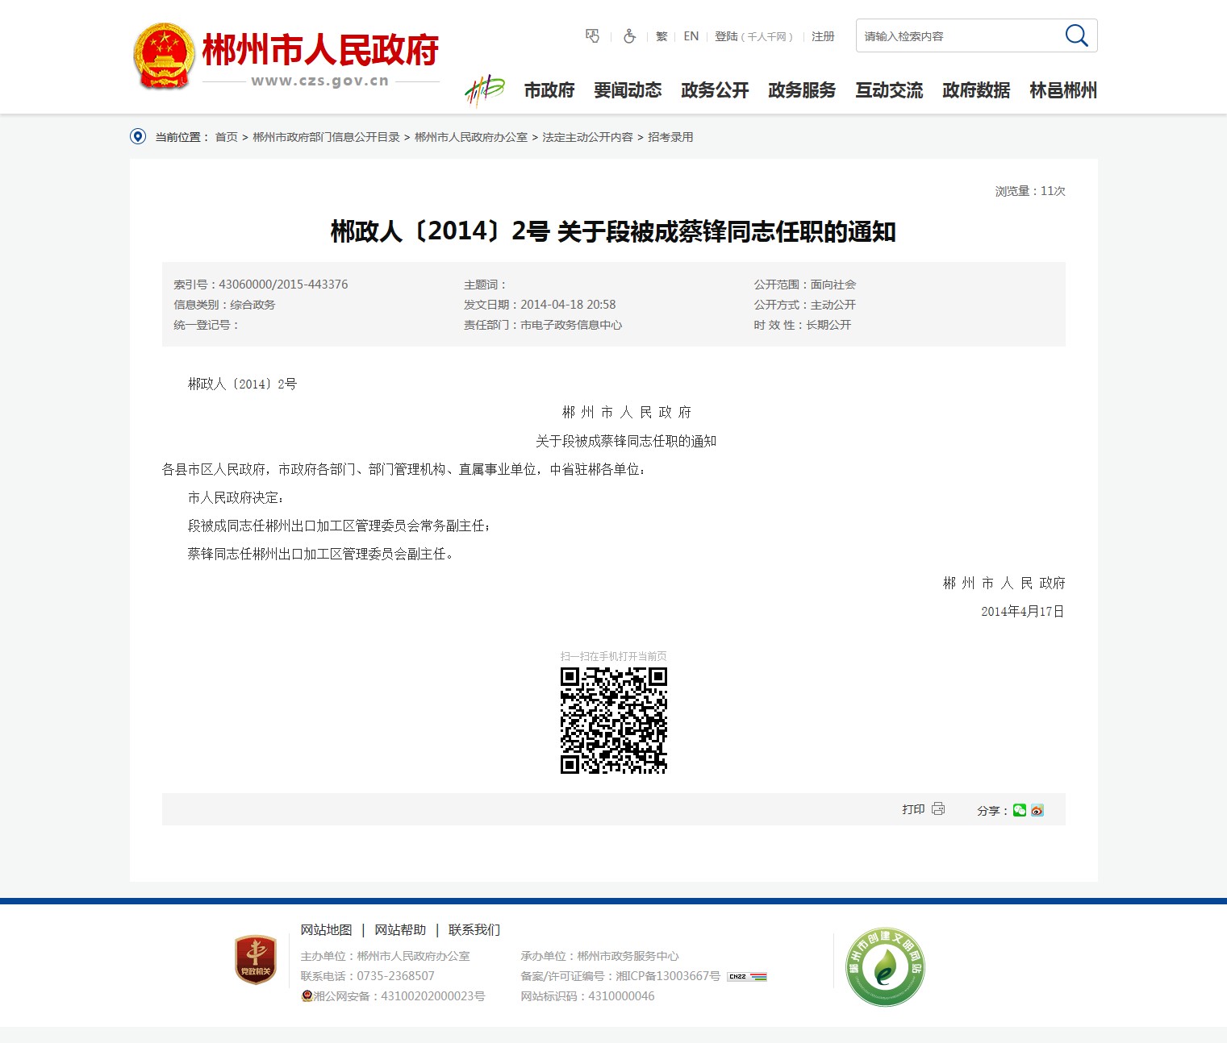Focus the 请输入检索内容 search field

[x=956, y=36]
